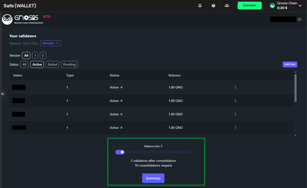
Task: Select Version filter 2
Action: 43,56
